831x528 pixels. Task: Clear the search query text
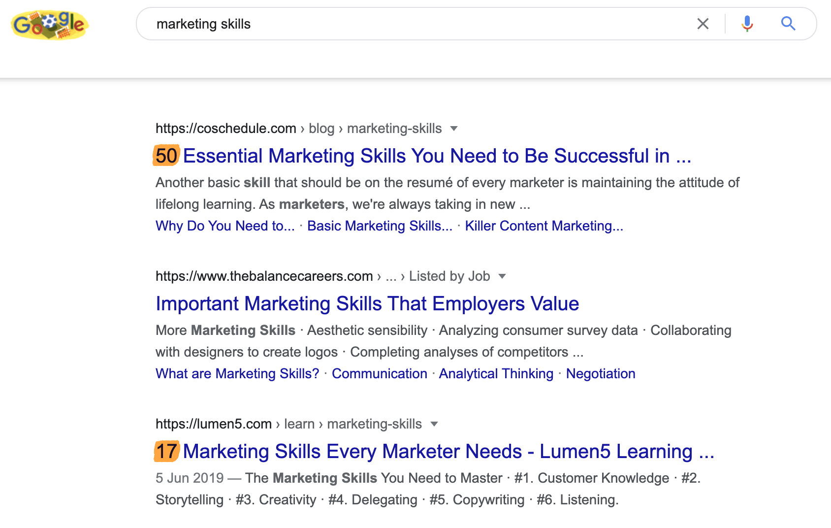click(x=703, y=24)
